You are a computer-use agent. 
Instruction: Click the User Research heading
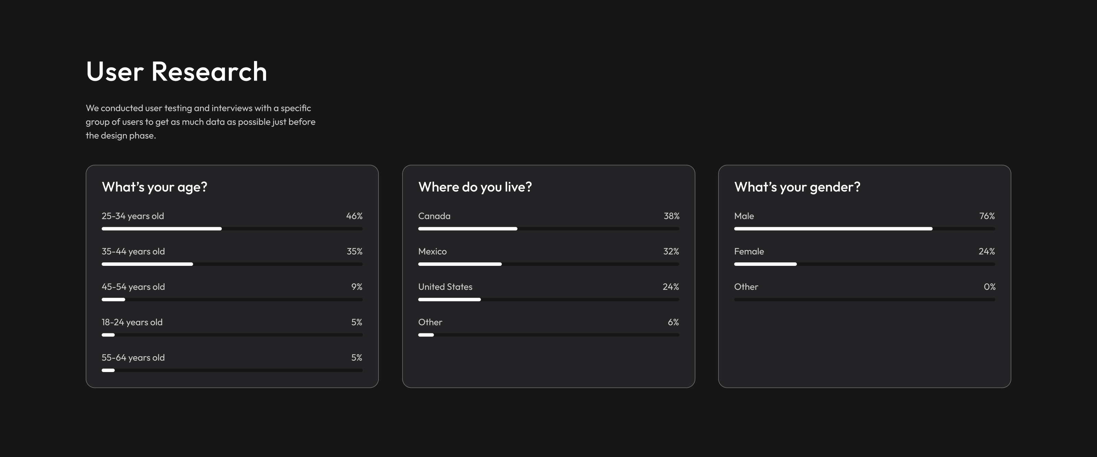click(176, 71)
